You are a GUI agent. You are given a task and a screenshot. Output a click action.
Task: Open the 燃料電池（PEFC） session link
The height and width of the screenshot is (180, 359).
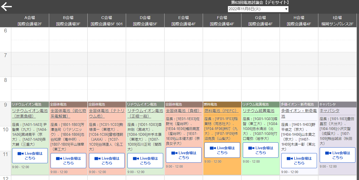(x=221, y=111)
